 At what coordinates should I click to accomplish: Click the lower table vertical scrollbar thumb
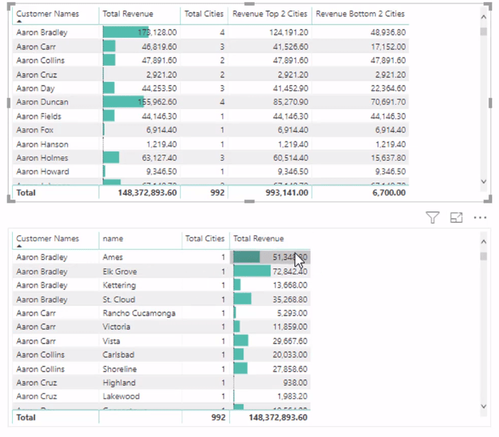pos(483,256)
